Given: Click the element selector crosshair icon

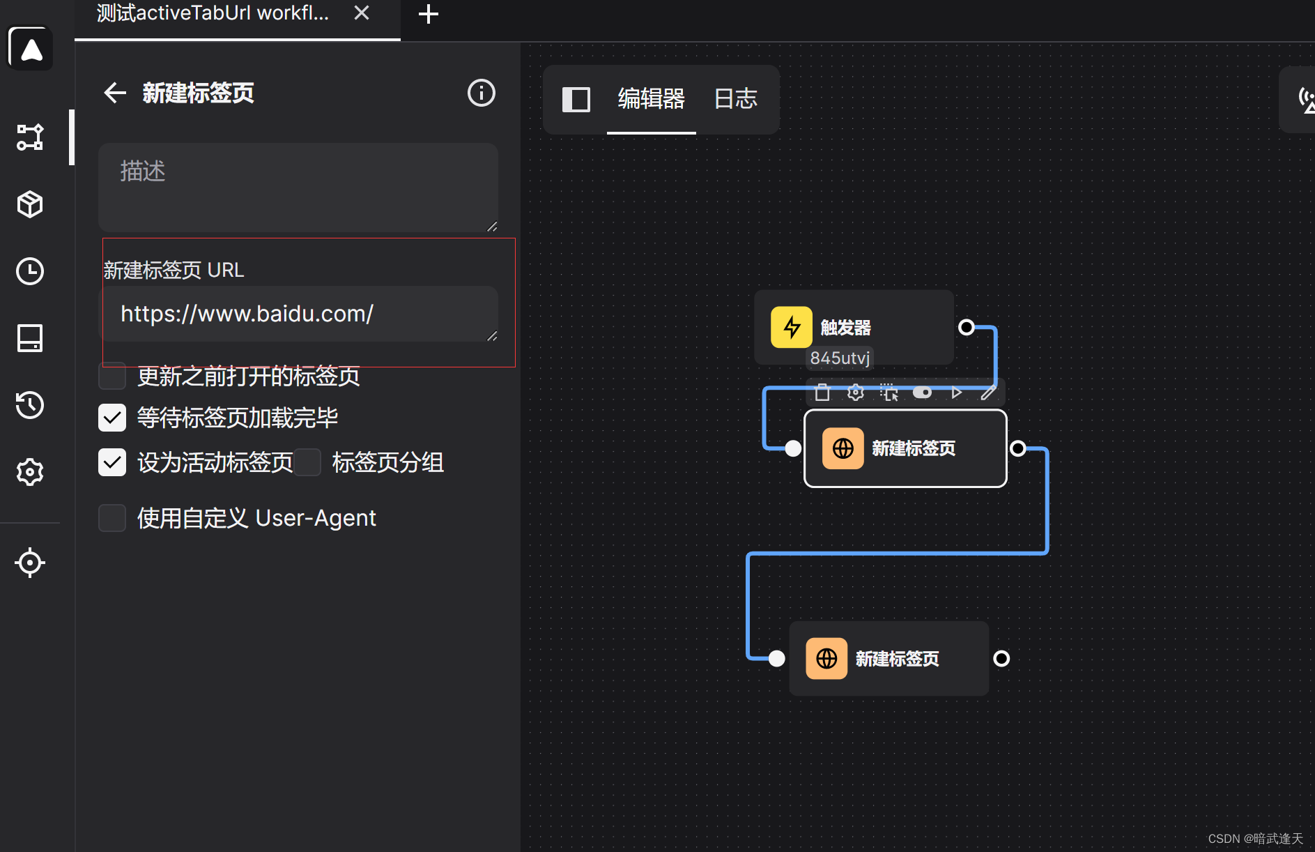Looking at the screenshot, I should (30, 563).
